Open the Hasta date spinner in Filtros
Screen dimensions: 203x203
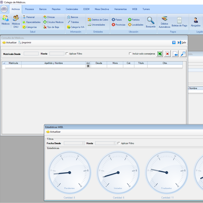click(114, 143)
